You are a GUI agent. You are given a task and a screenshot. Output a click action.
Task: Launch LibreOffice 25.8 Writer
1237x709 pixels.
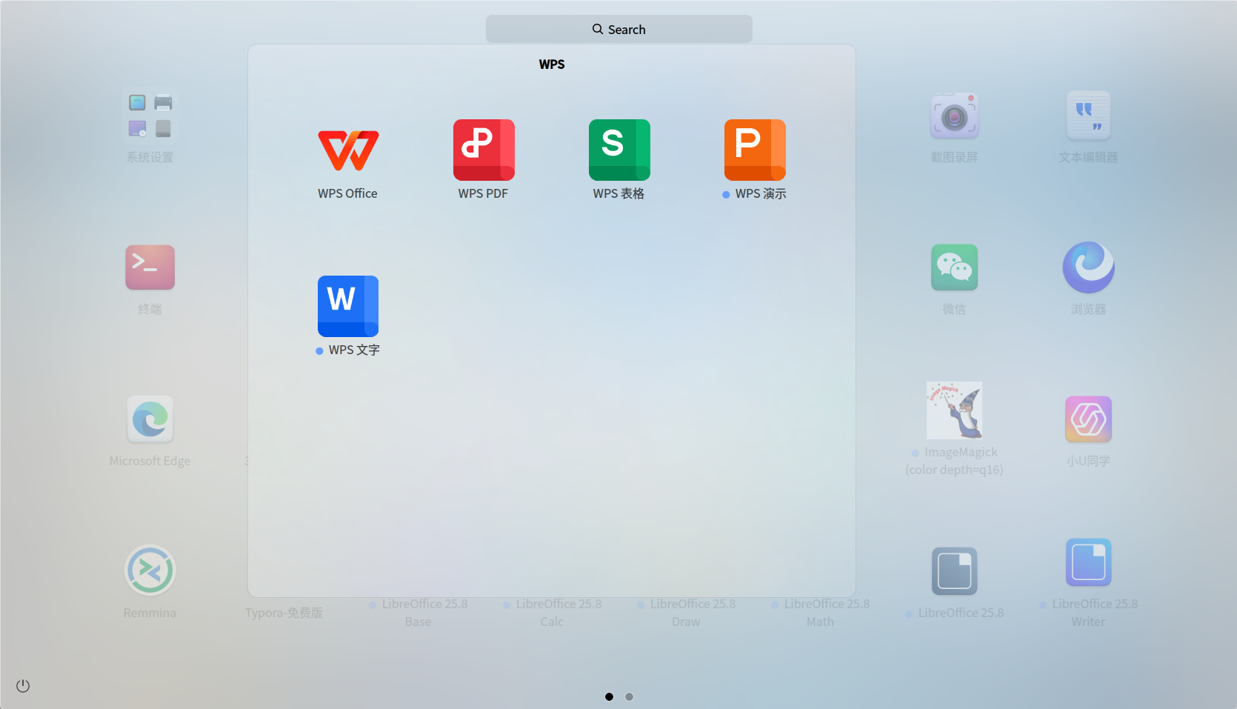[x=1089, y=562]
